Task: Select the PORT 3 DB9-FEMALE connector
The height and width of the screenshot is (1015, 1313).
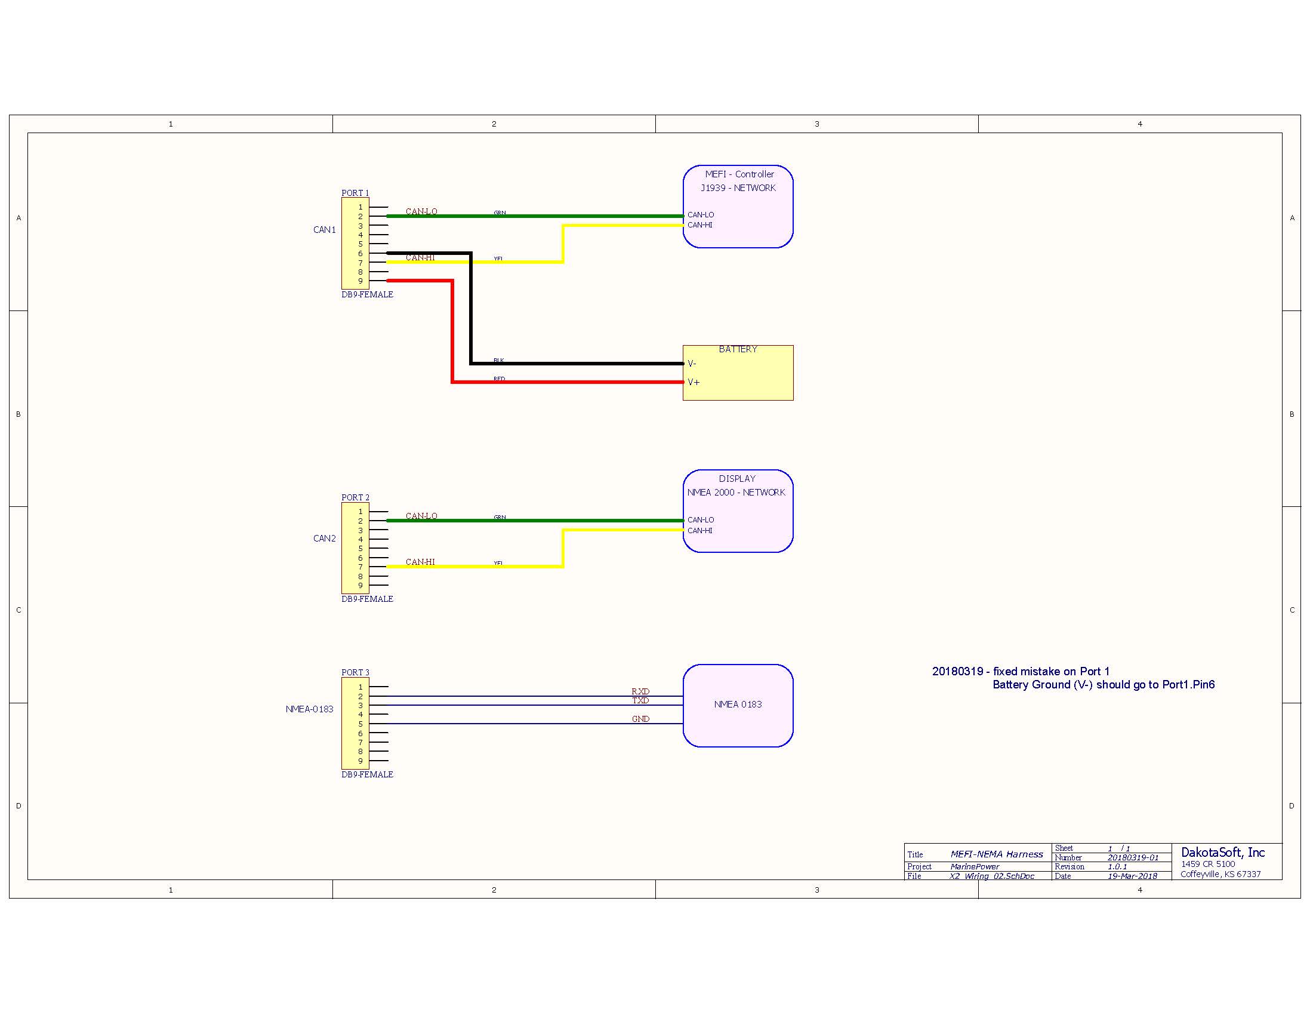Action: pyautogui.click(x=356, y=722)
